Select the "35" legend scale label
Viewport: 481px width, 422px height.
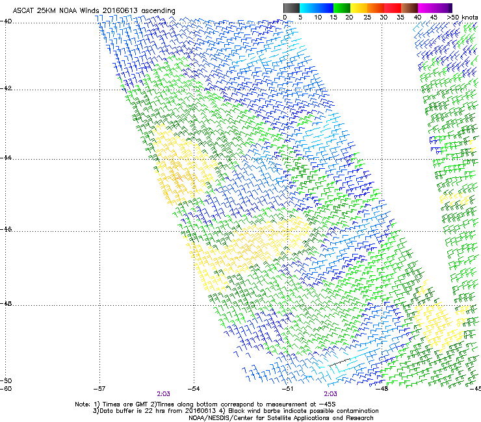400,18
